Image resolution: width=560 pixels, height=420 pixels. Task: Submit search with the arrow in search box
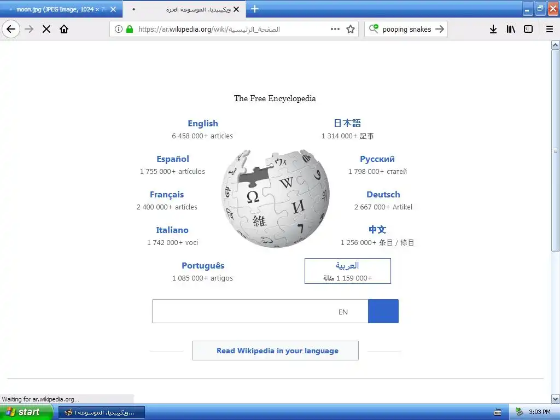click(440, 29)
